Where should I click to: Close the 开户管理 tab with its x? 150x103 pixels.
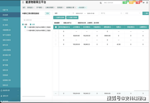tap(43, 8)
